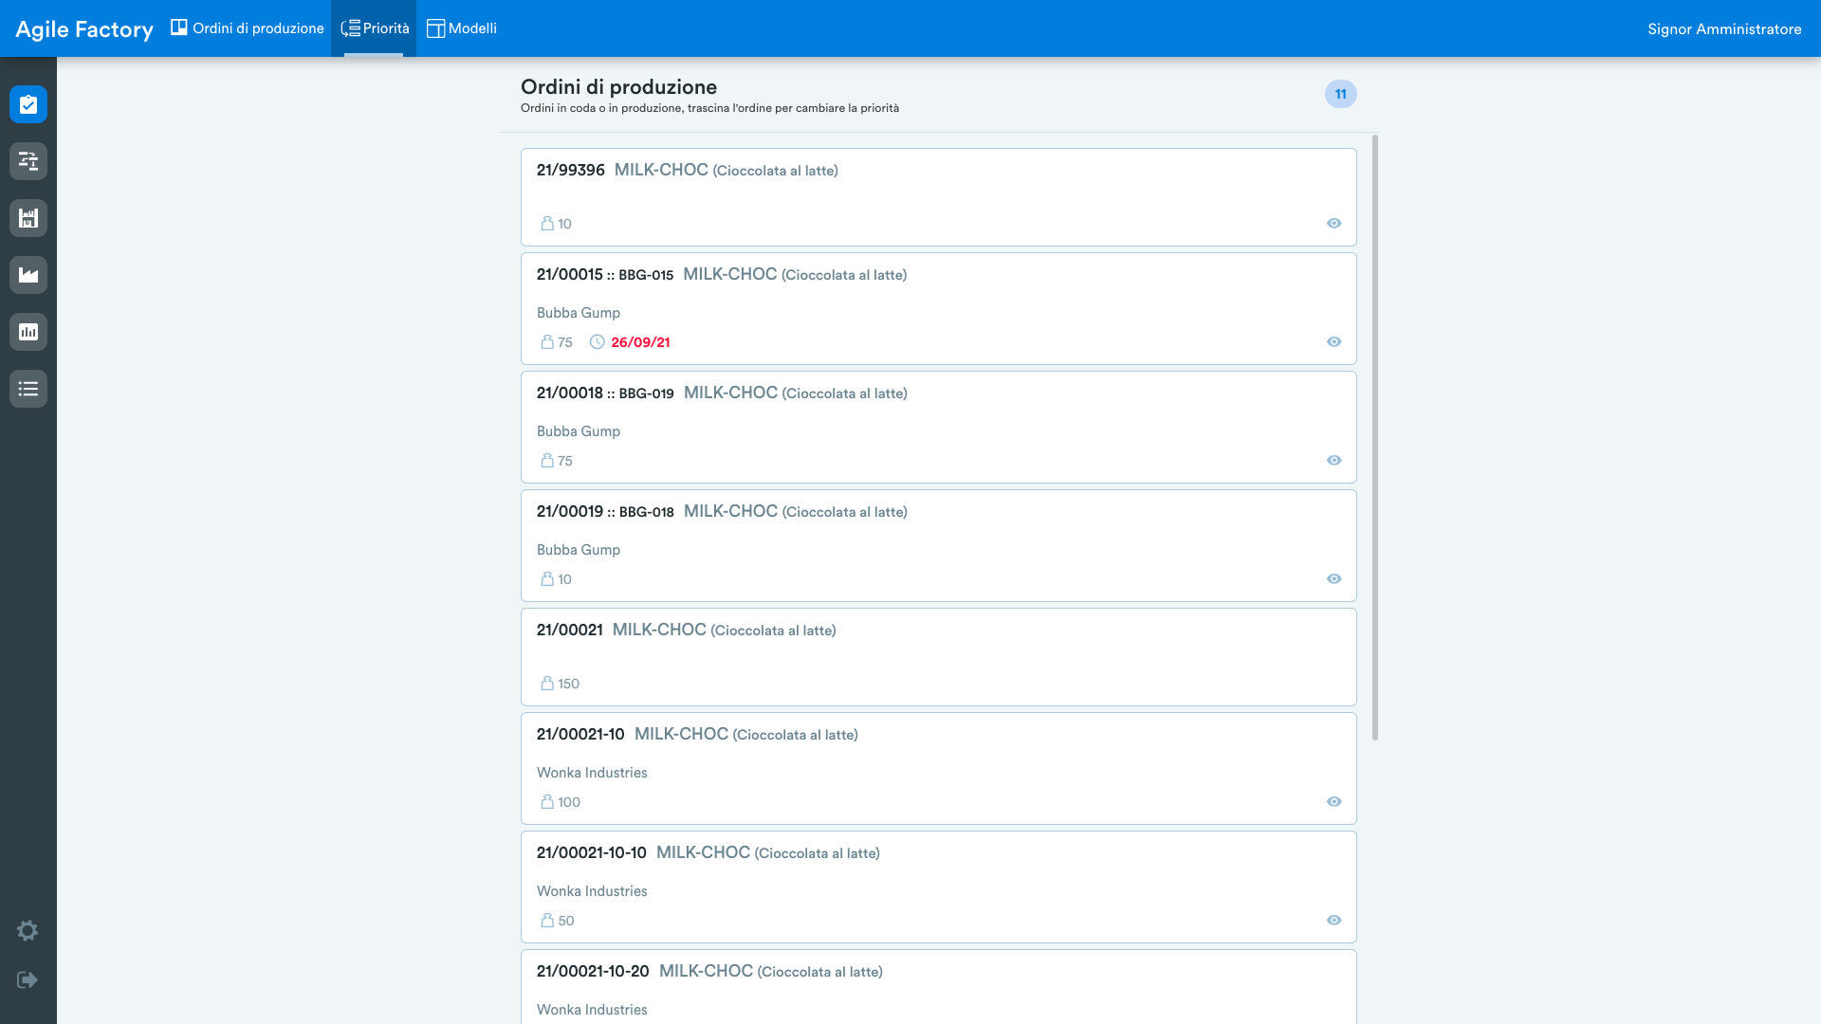The image size is (1821, 1024).
Task: Select order 21/00018 :: BBG-019 title
Action: click(605, 393)
